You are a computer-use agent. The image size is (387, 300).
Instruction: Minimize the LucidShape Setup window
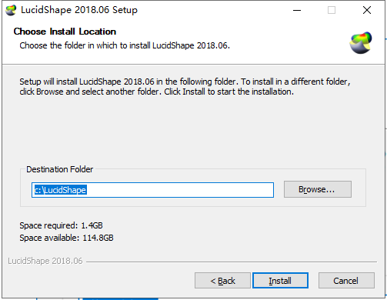(x=297, y=10)
